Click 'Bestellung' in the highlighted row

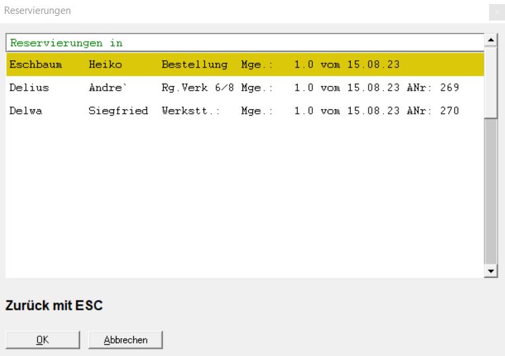195,65
